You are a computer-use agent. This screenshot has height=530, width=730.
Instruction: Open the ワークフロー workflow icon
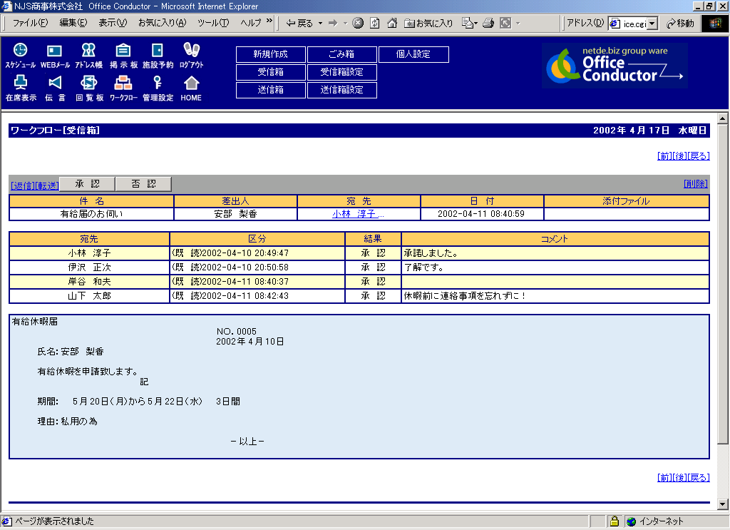[x=123, y=88]
